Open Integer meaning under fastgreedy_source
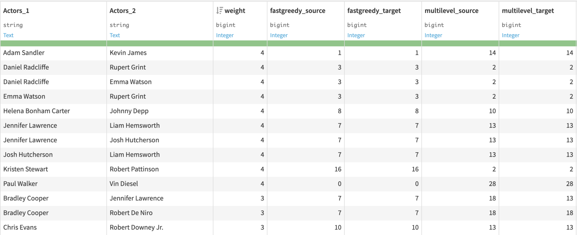 (279, 35)
